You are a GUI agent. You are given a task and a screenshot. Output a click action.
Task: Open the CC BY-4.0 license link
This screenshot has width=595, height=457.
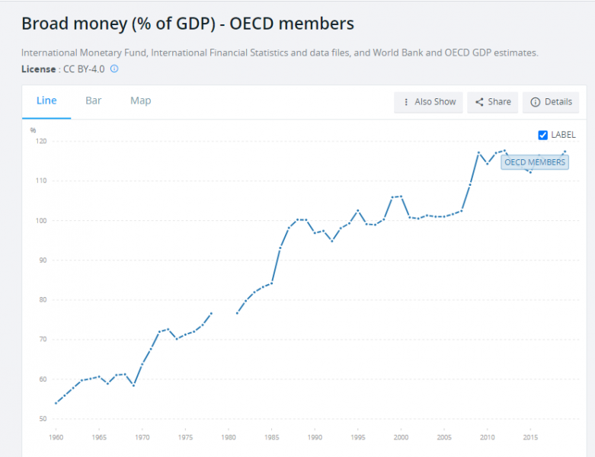tap(82, 69)
